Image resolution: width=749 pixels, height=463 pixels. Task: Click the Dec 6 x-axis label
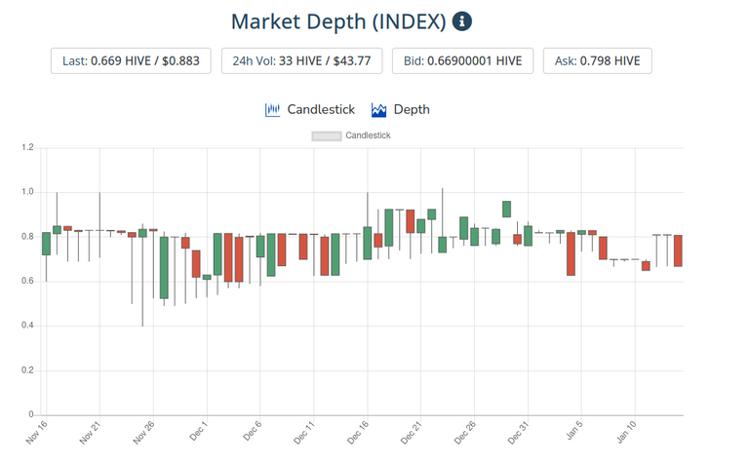(252, 431)
